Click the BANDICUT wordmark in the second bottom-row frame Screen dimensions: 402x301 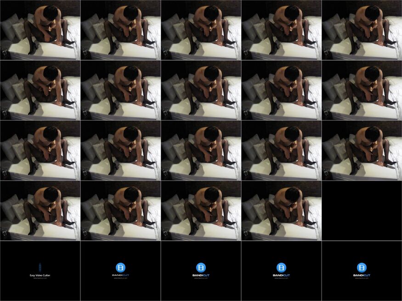[120, 275]
